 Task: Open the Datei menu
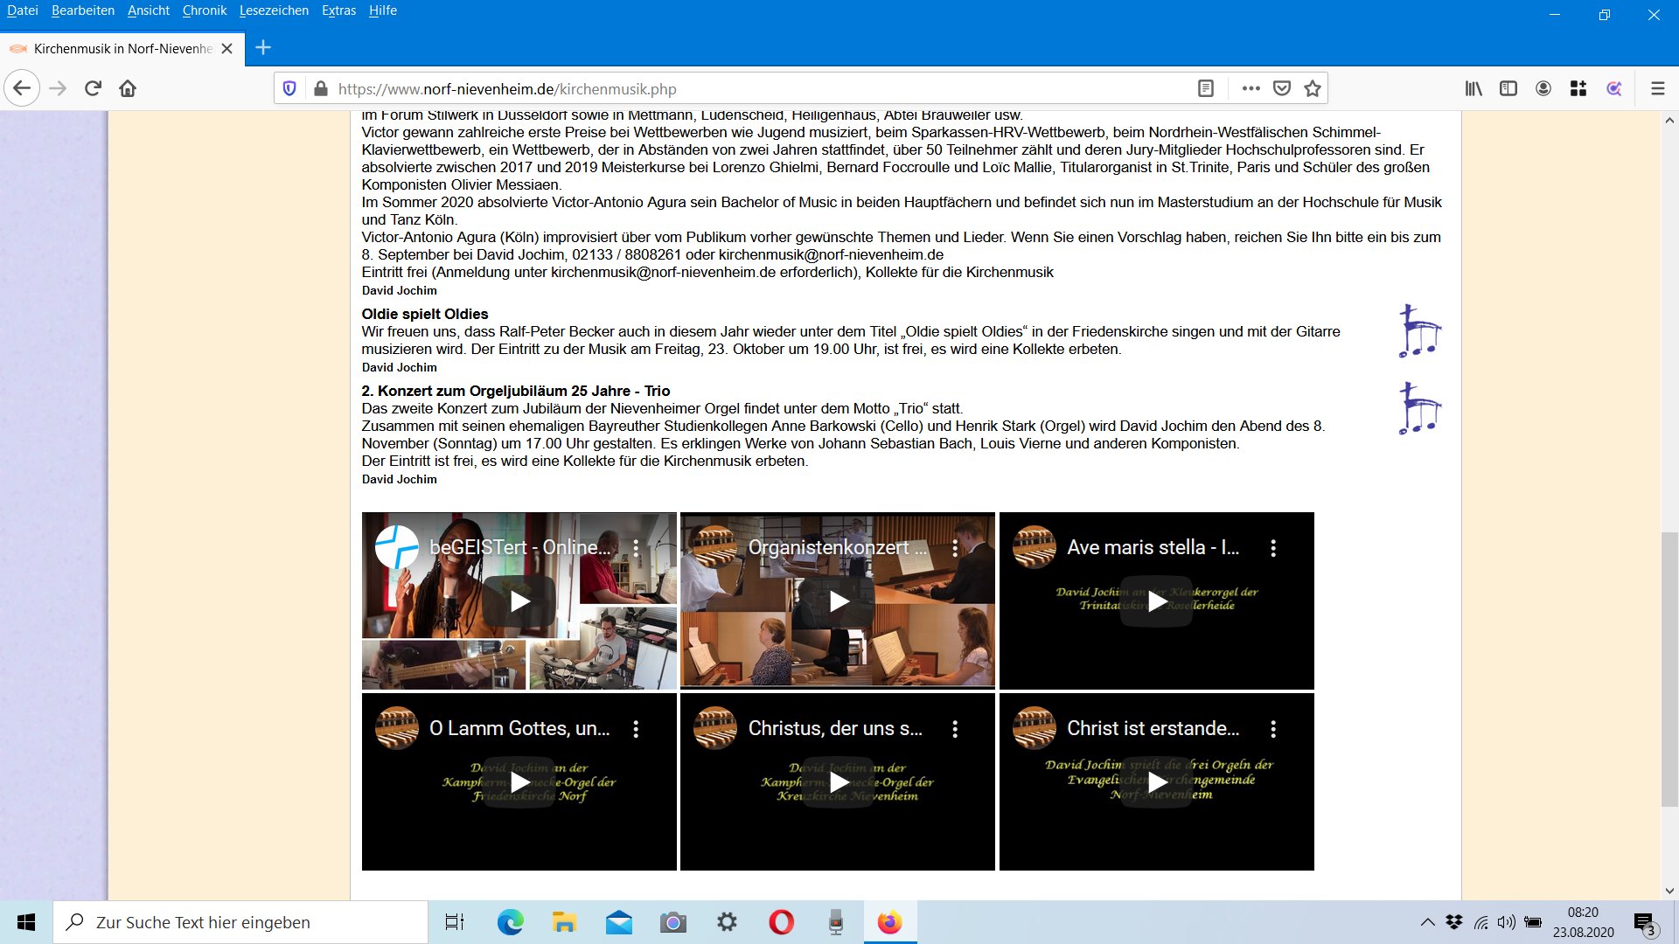[23, 10]
